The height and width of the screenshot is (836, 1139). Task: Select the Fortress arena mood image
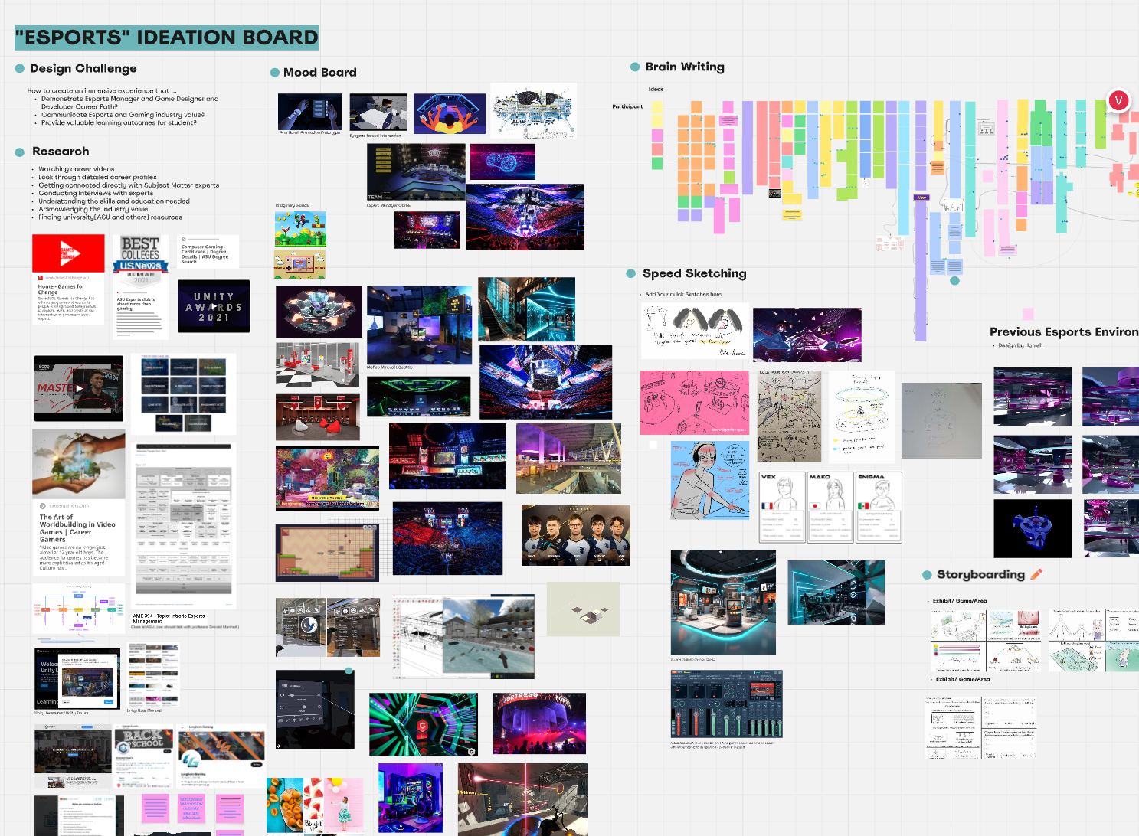[540, 723]
